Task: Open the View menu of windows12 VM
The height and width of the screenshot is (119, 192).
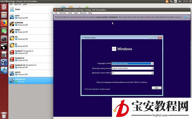Action: (70, 13)
